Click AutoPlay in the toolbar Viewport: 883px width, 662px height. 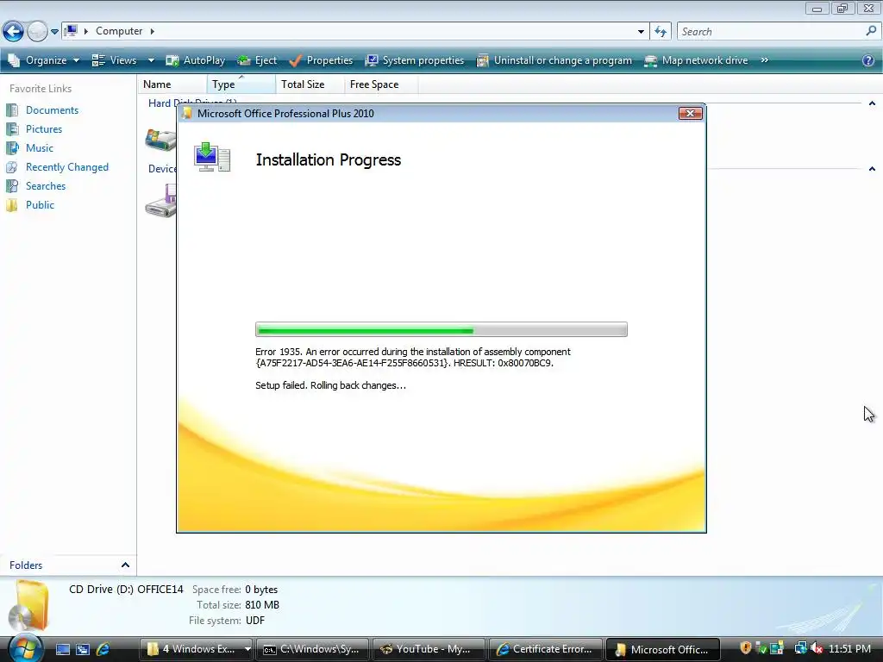[196, 60]
